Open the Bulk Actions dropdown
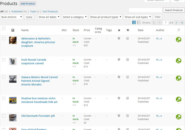The image size is (185, 130). pyautogui.click(x=12, y=17)
